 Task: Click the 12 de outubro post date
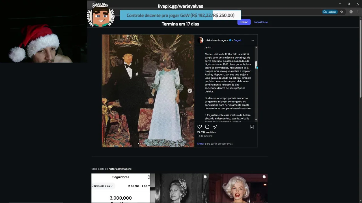pos(205,136)
